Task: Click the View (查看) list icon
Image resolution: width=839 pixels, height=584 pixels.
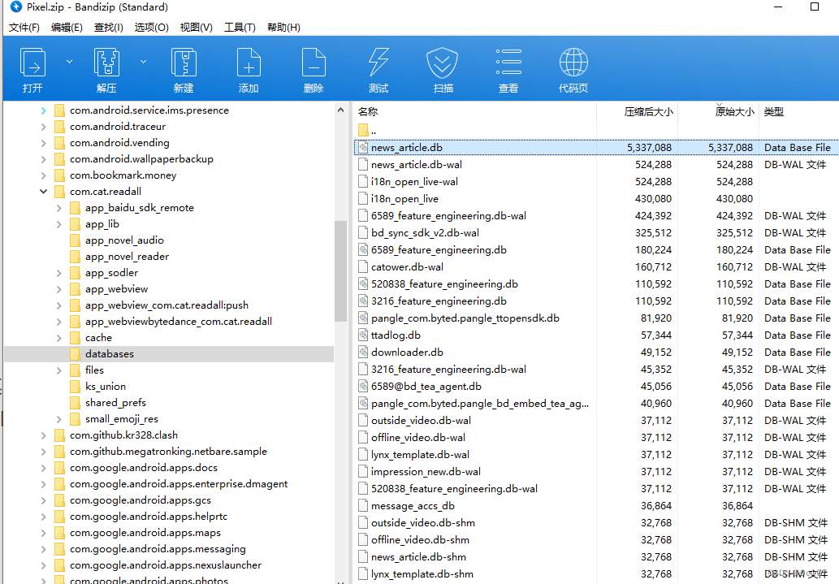Action: 508,62
